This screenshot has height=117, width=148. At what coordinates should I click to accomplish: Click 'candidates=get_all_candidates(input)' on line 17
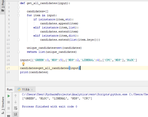click(50, 68)
